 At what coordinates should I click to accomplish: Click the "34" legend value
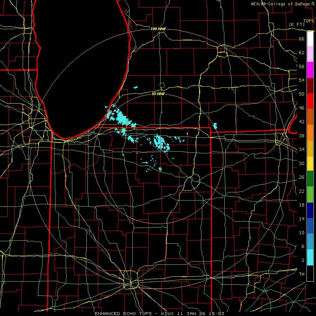302,150
